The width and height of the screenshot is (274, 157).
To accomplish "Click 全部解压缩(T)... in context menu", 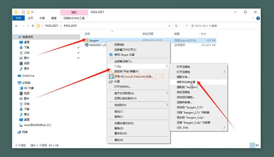I will pos(138,61).
